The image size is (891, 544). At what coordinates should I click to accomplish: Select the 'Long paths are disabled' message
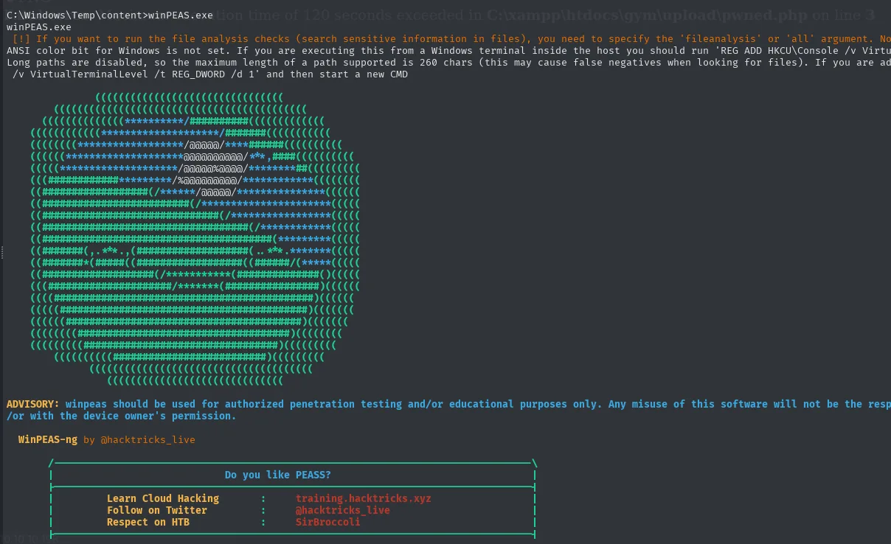(x=448, y=63)
